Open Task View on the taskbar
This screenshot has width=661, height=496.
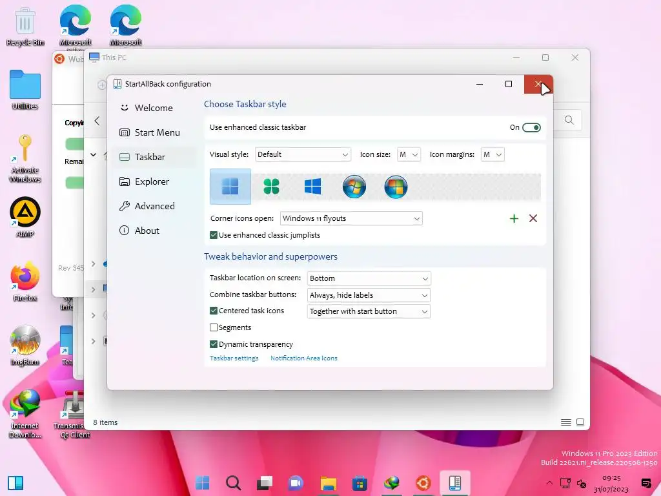coord(265,482)
